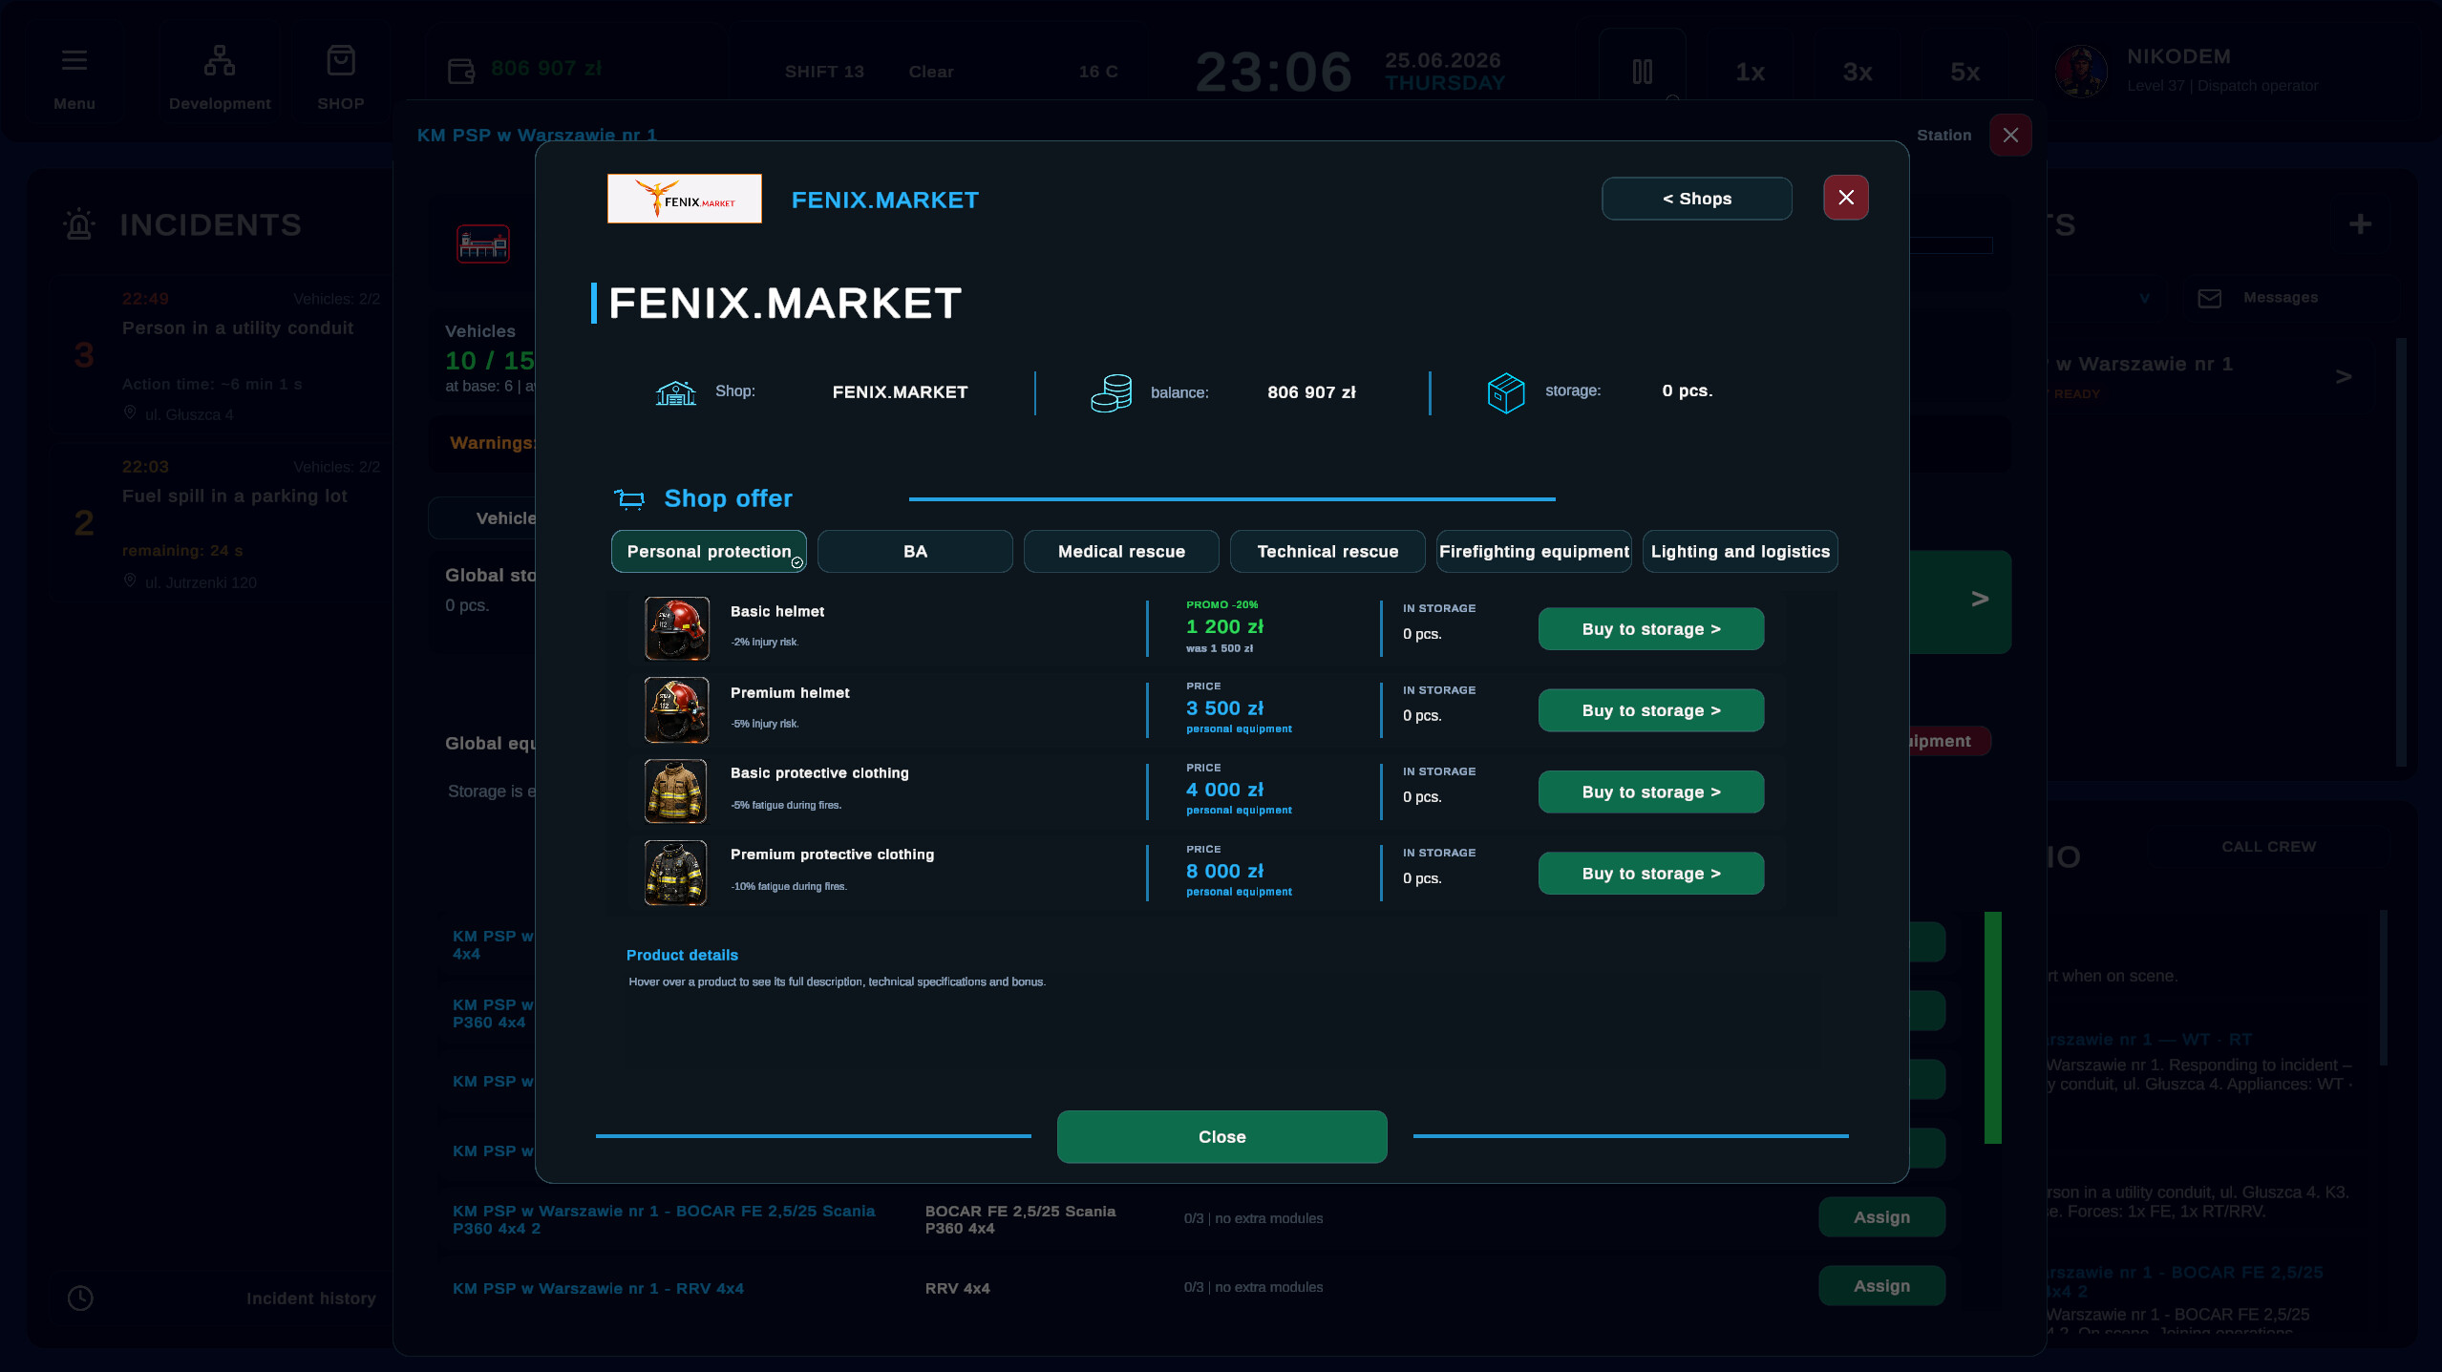Switch to the Technical rescue tab
2442x1372 pixels.
tap(1327, 551)
